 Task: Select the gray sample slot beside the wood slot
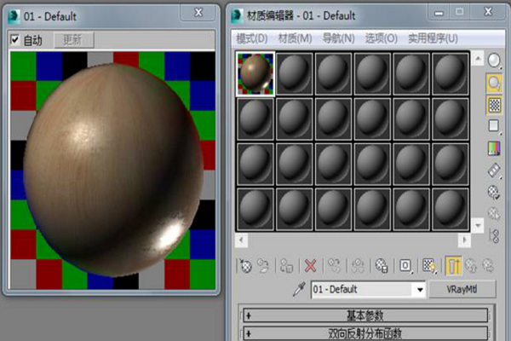click(x=295, y=74)
